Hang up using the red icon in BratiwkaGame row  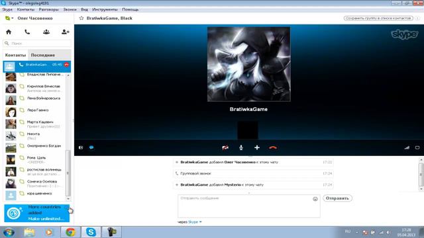point(66,65)
